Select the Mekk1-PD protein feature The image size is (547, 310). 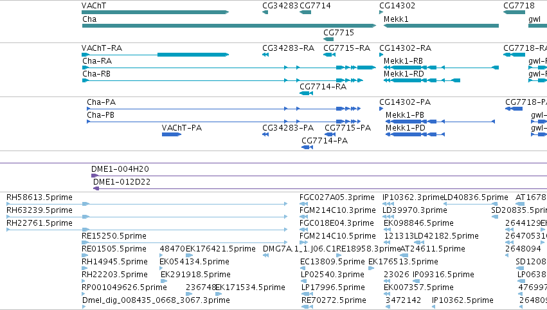(415, 134)
